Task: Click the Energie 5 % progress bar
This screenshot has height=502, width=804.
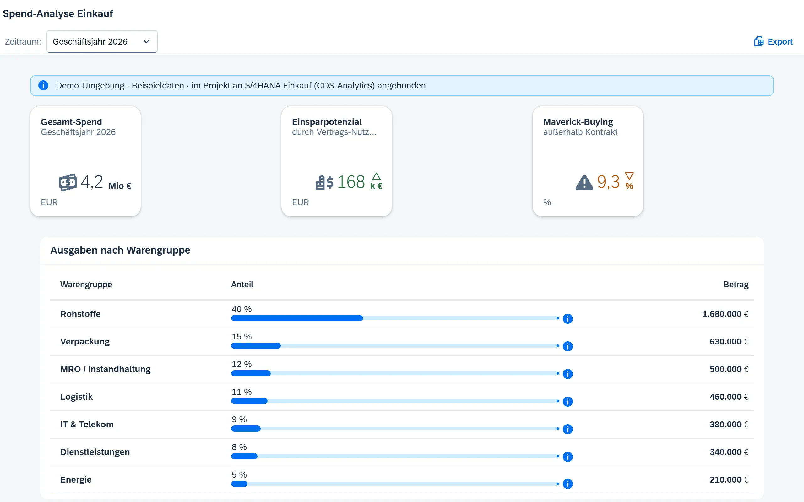Action: tap(395, 483)
